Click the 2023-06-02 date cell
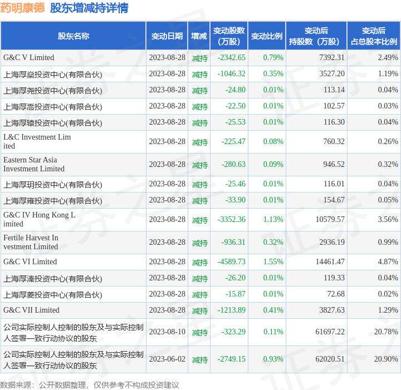 coord(167,359)
